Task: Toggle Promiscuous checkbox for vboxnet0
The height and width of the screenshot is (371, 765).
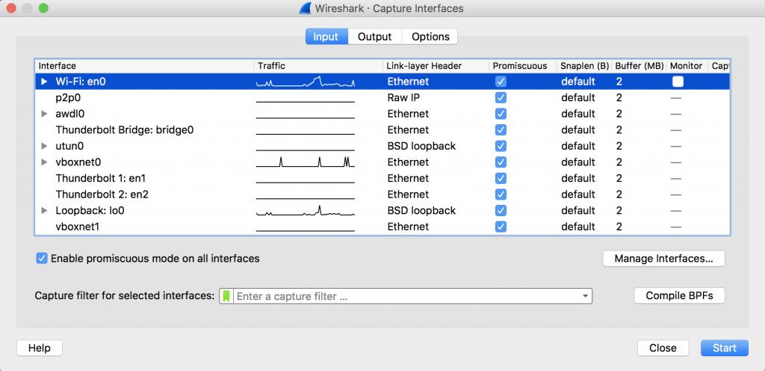Action: point(501,162)
